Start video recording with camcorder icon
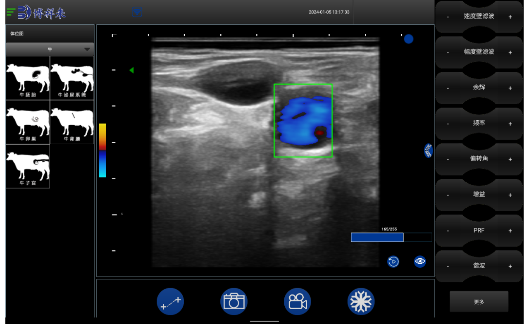The height and width of the screenshot is (324, 529). click(x=298, y=302)
